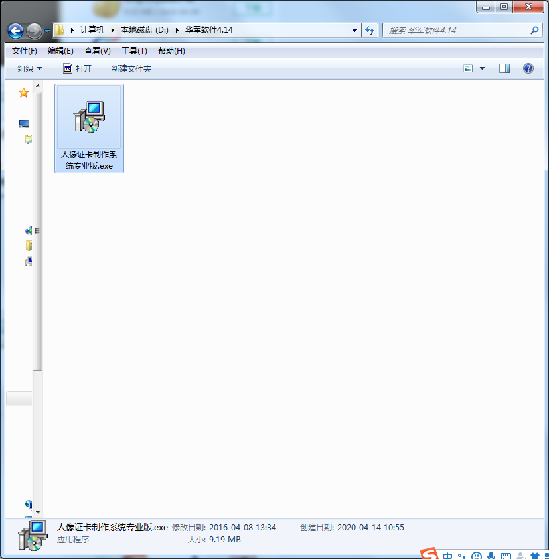Viewport: 549px width, 559px height.
Task: Open recent pages dropdown next to Forward
Action: pos(47,31)
